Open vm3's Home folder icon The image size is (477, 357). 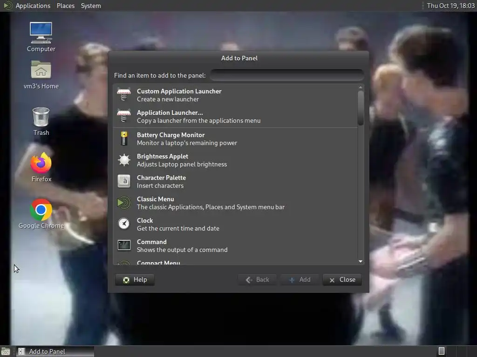(x=41, y=75)
